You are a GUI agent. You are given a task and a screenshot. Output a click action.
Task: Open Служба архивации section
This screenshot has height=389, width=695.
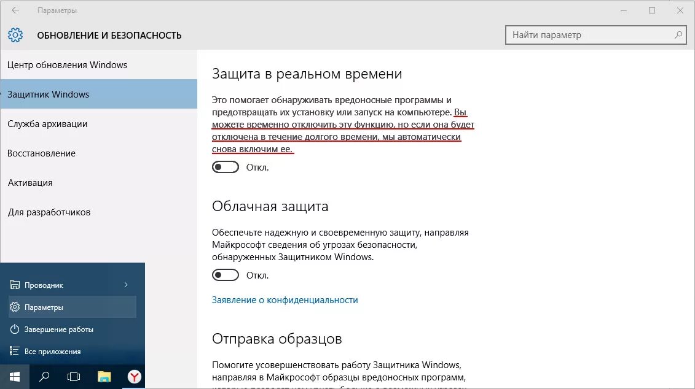pos(98,123)
